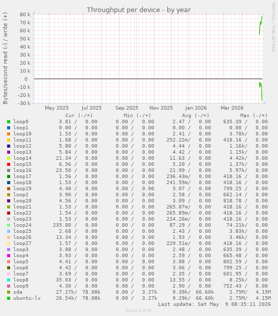The width and height of the screenshot is (278, 316).
Task: Click the 'Jan 2026' x-axis label
Action: [196, 108]
